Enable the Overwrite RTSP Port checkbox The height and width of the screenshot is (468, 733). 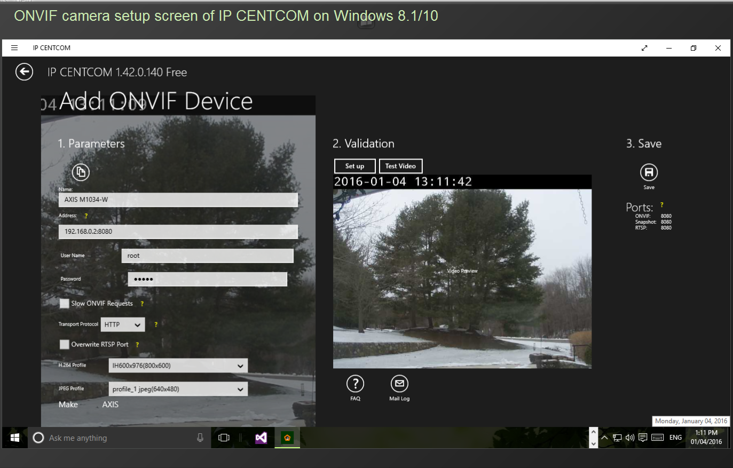click(64, 344)
